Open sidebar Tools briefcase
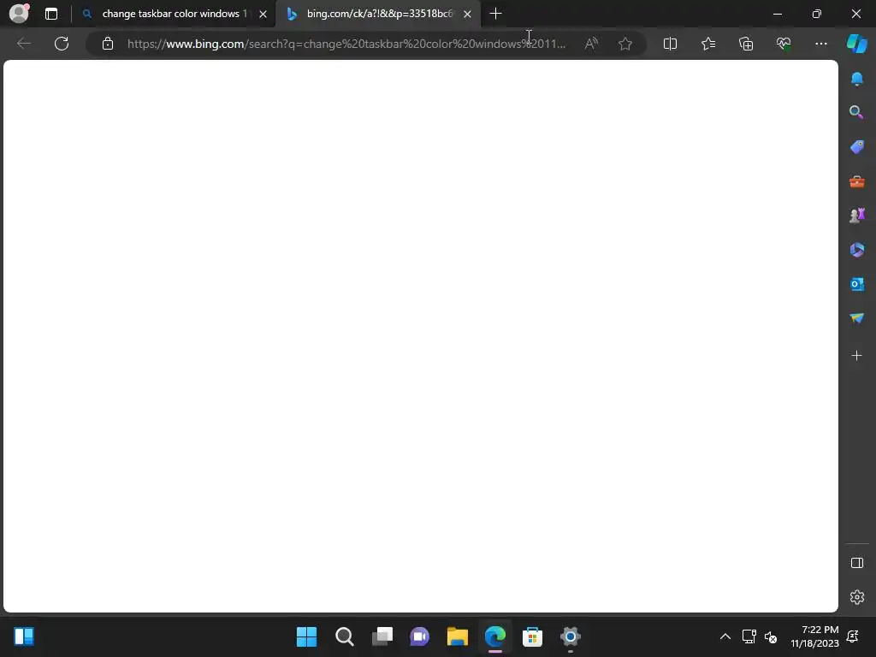876x657 pixels. pos(857,181)
